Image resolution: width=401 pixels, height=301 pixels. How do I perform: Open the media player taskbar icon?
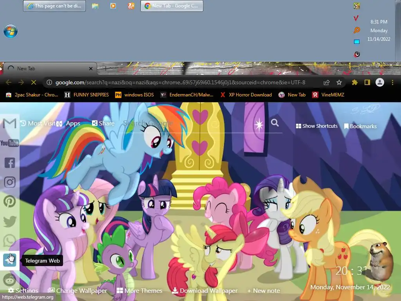click(113, 5)
